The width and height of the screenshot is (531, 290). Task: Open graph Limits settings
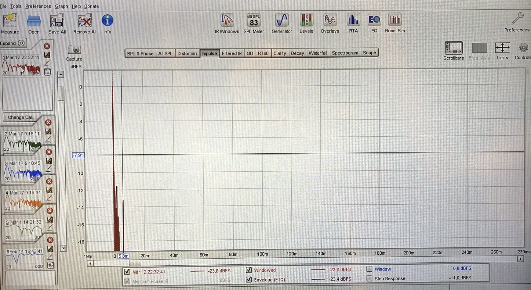coord(502,50)
